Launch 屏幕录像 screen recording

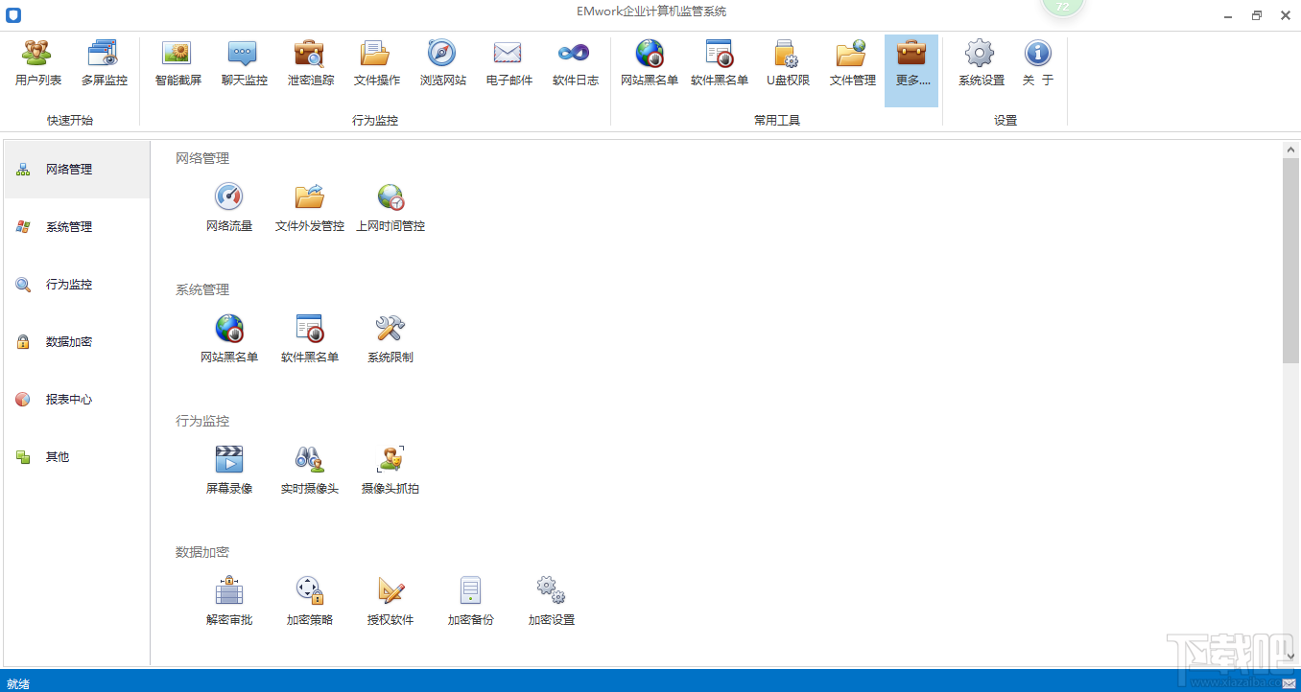[x=229, y=470]
